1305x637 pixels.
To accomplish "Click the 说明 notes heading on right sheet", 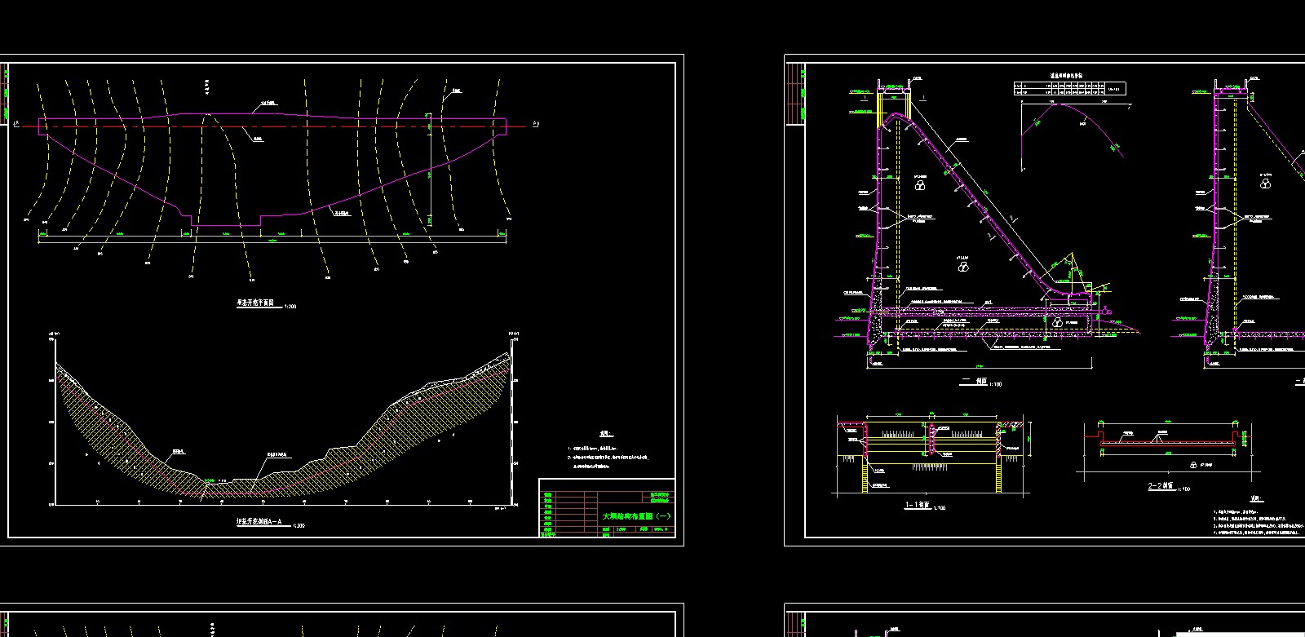I will 1255,499.
